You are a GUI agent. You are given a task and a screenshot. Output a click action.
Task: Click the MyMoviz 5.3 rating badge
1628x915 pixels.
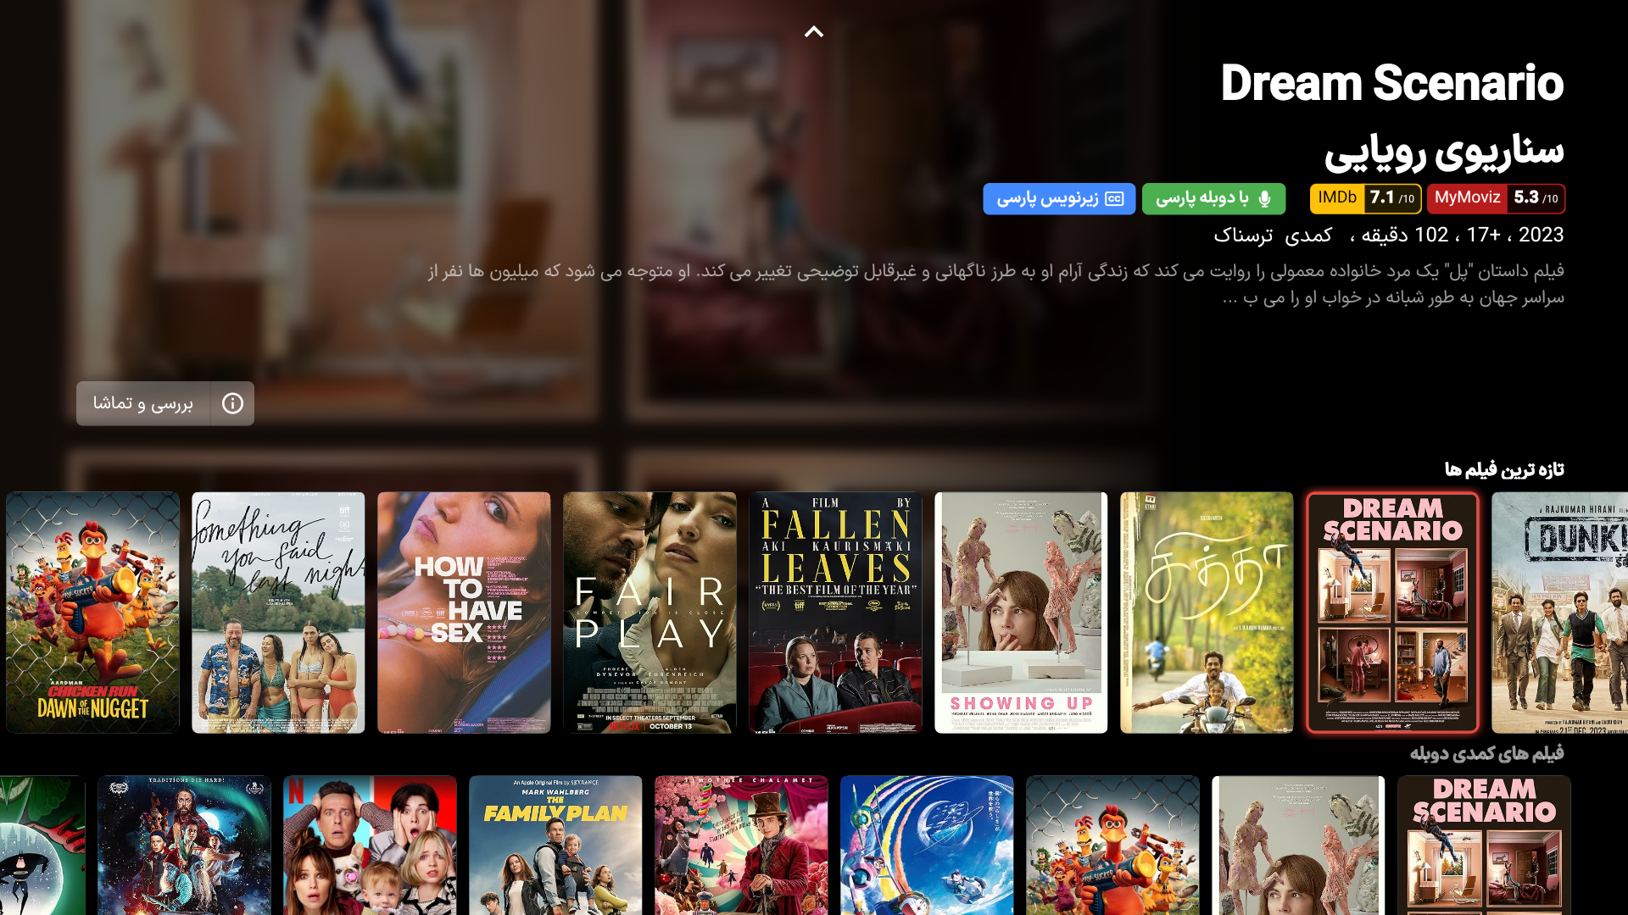[1496, 198]
